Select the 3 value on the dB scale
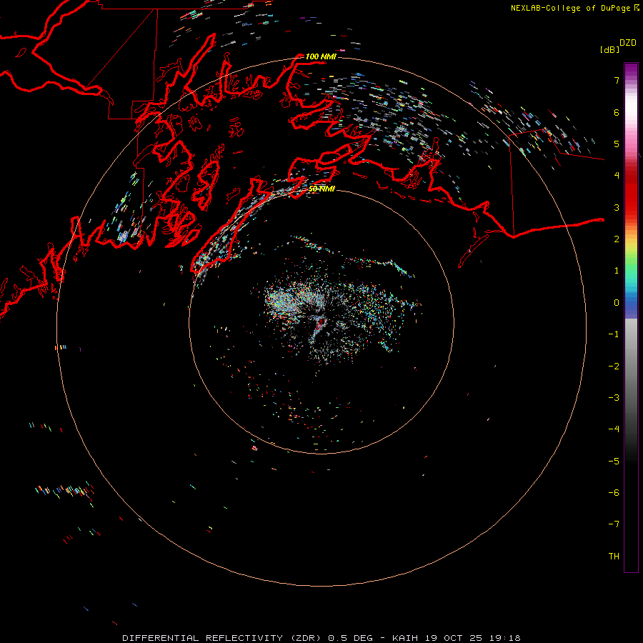643x643 pixels. coord(617,207)
